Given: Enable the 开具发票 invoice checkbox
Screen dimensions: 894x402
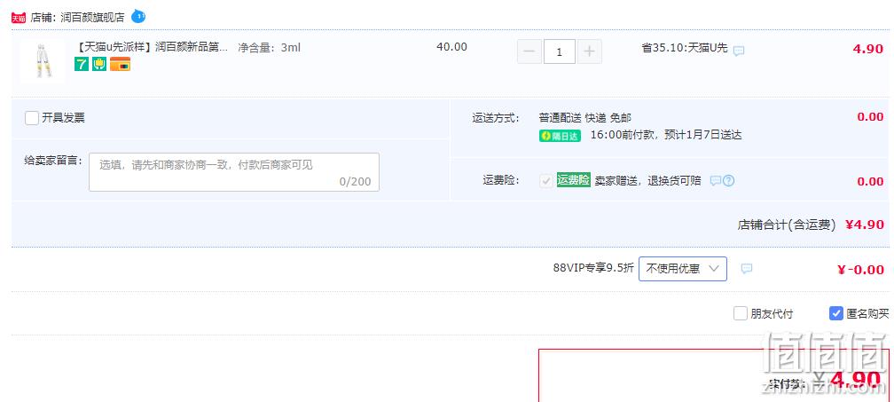Looking at the screenshot, I should (x=32, y=118).
